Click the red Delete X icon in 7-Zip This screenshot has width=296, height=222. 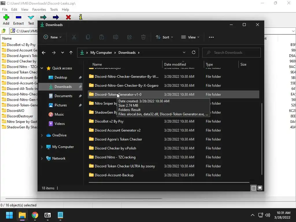68,17
